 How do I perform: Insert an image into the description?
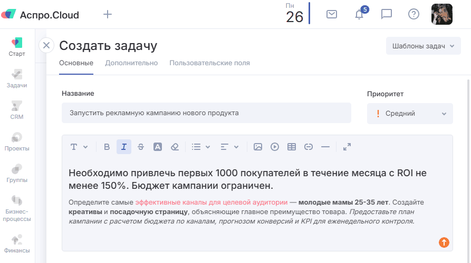pyautogui.click(x=258, y=147)
